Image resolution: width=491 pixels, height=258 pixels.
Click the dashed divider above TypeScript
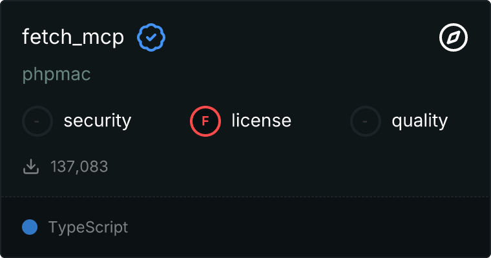coord(245,196)
